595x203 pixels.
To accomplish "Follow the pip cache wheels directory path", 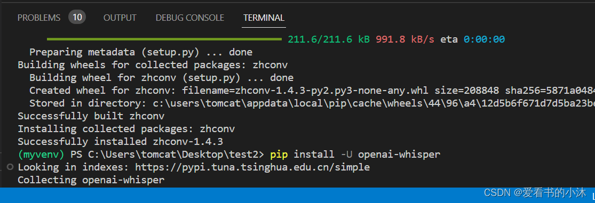I will point(374,103).
